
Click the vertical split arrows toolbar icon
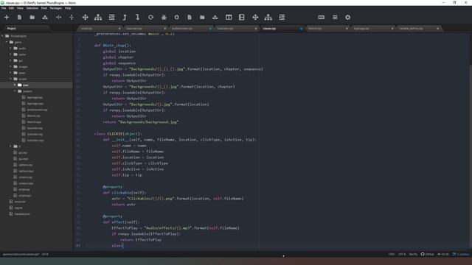click(x=72, y=18)
